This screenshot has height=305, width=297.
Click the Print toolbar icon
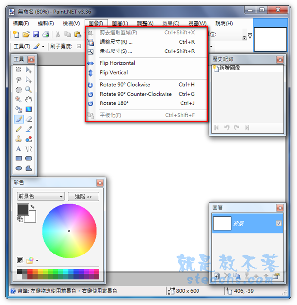click(x=46, y=34)
